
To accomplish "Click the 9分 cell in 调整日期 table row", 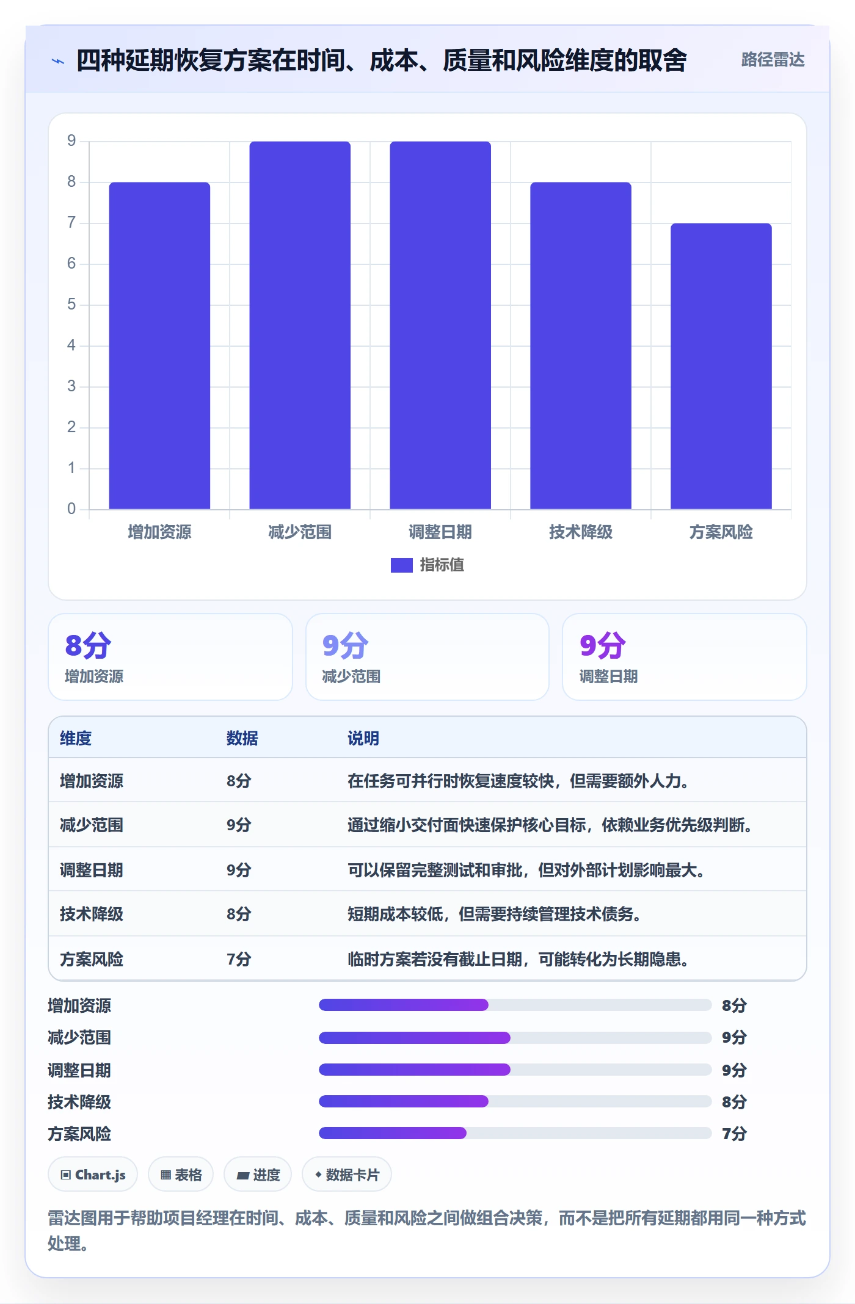I will click(239, 870).
